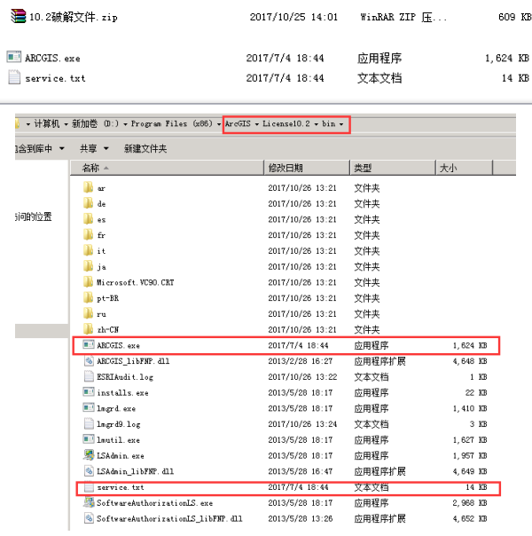Select file name 10.2破解文件.zip
Image resolution: width=532 pixels, height=536 pixels.
73,17
